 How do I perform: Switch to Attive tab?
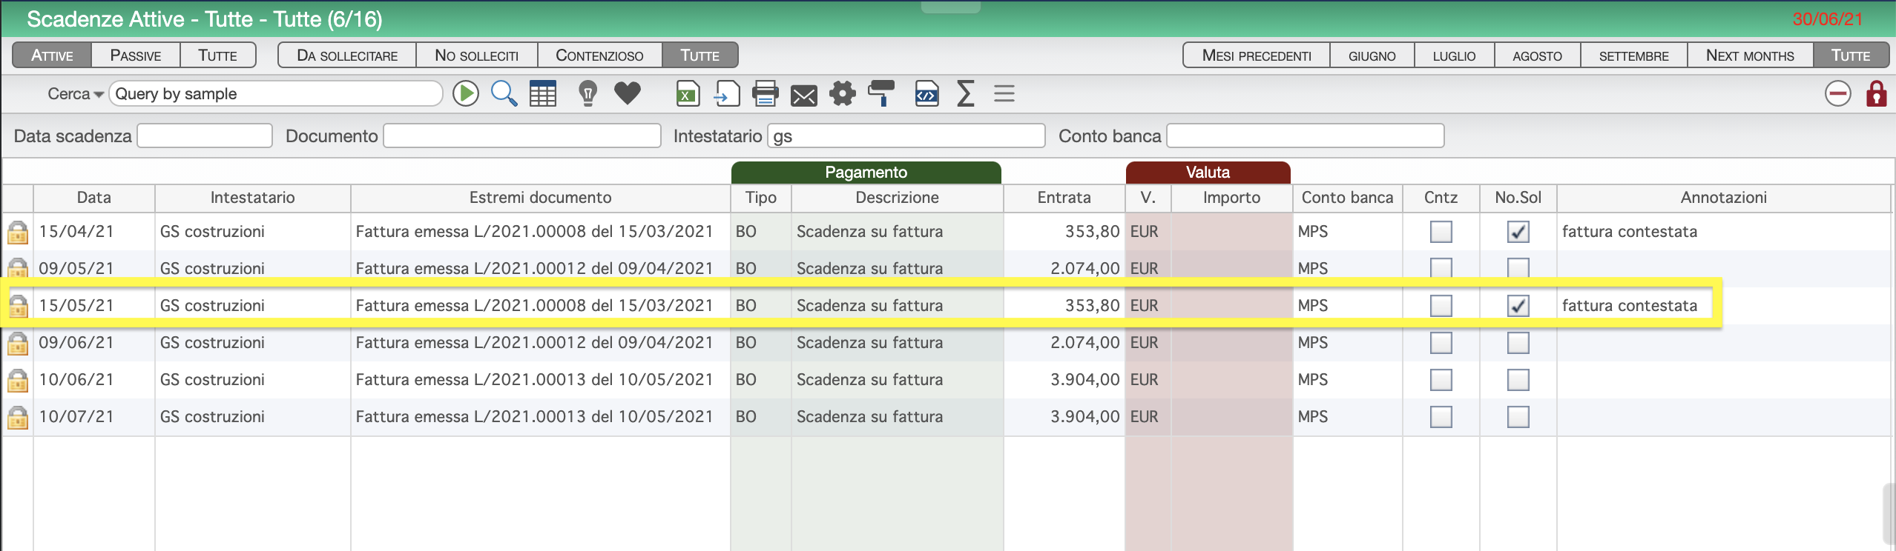tap(52, 56)
